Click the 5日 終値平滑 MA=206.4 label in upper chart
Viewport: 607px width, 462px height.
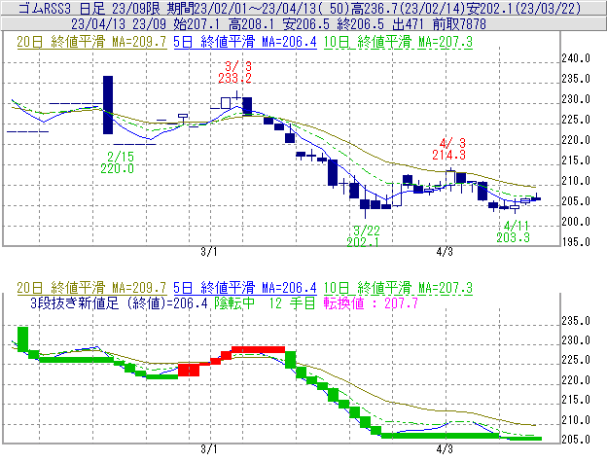(x=245, y=42)
